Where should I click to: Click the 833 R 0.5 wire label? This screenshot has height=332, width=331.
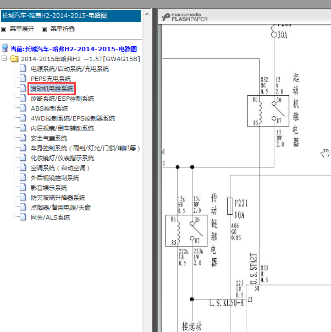(264, 274)
